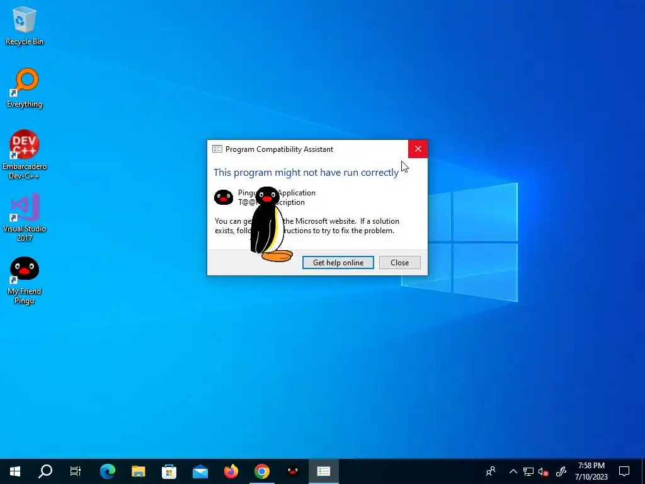Click the Program Compatibility Assistant title bar icon
Image resolution: width=645 pixels, height=484 pixels.
[217, 149]
